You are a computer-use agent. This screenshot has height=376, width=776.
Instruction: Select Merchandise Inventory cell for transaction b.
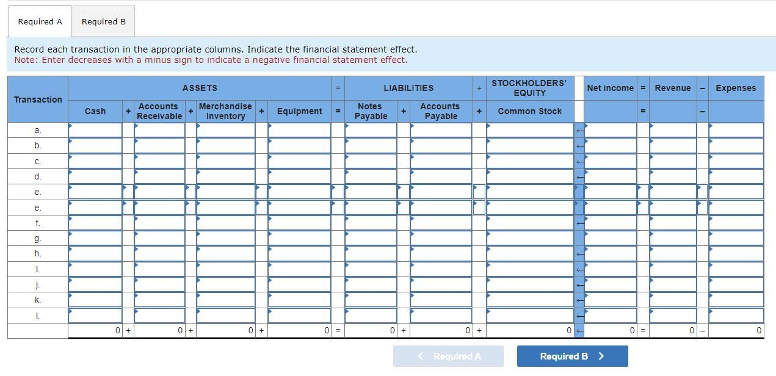[226, 146]
